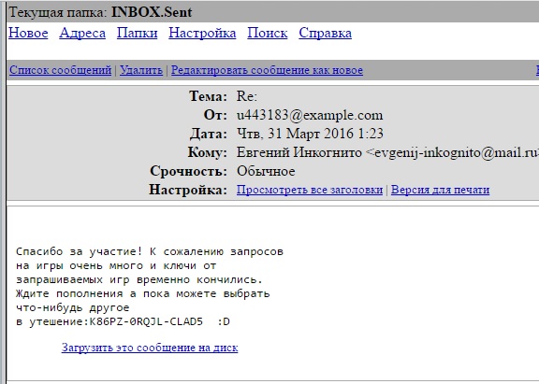Click the text что-нибудь другое
Screen dimensions: 539x384
coord(73,307)
